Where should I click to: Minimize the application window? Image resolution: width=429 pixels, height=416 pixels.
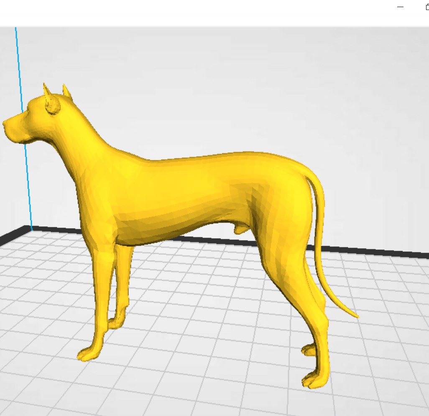pyautogui.click(x=400, y=7)
